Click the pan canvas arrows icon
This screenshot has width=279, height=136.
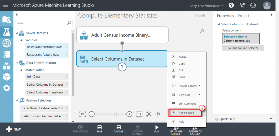(158, 114)
